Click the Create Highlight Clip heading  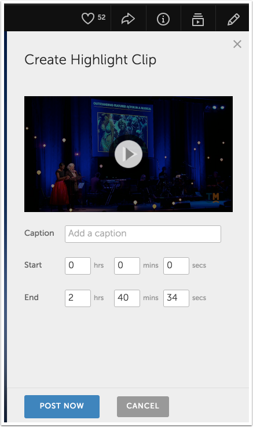[x=90, y=60]
